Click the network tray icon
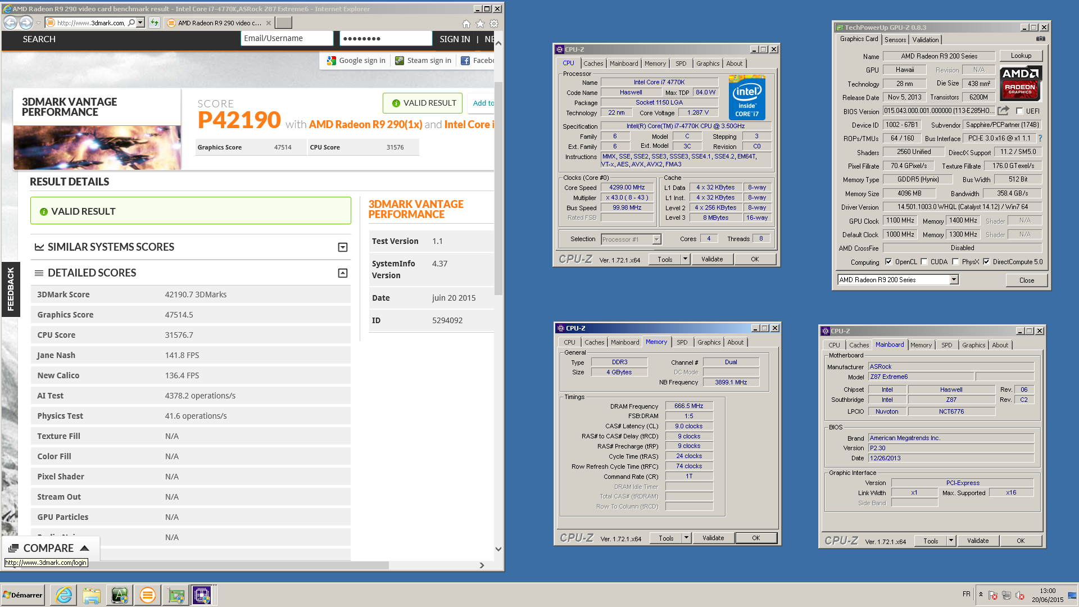Viewport: 1079px width, 607px height. (1006, 595)
